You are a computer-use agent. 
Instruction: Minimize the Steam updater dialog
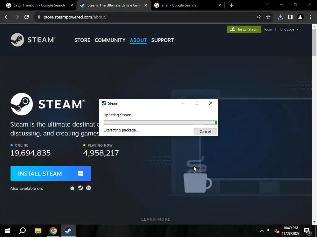183,103
